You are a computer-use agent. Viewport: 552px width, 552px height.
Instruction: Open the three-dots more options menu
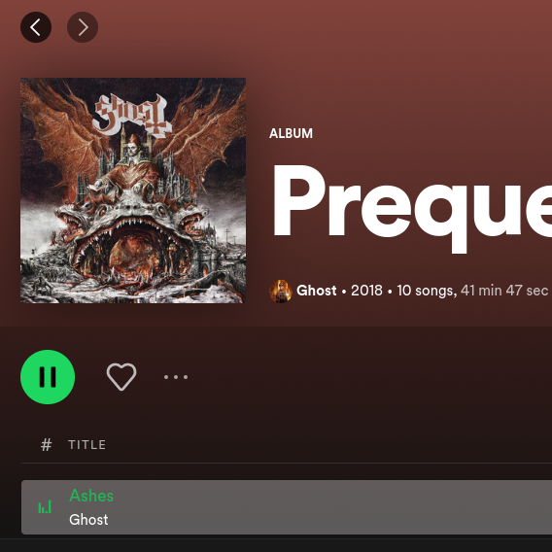pos(176,377)
